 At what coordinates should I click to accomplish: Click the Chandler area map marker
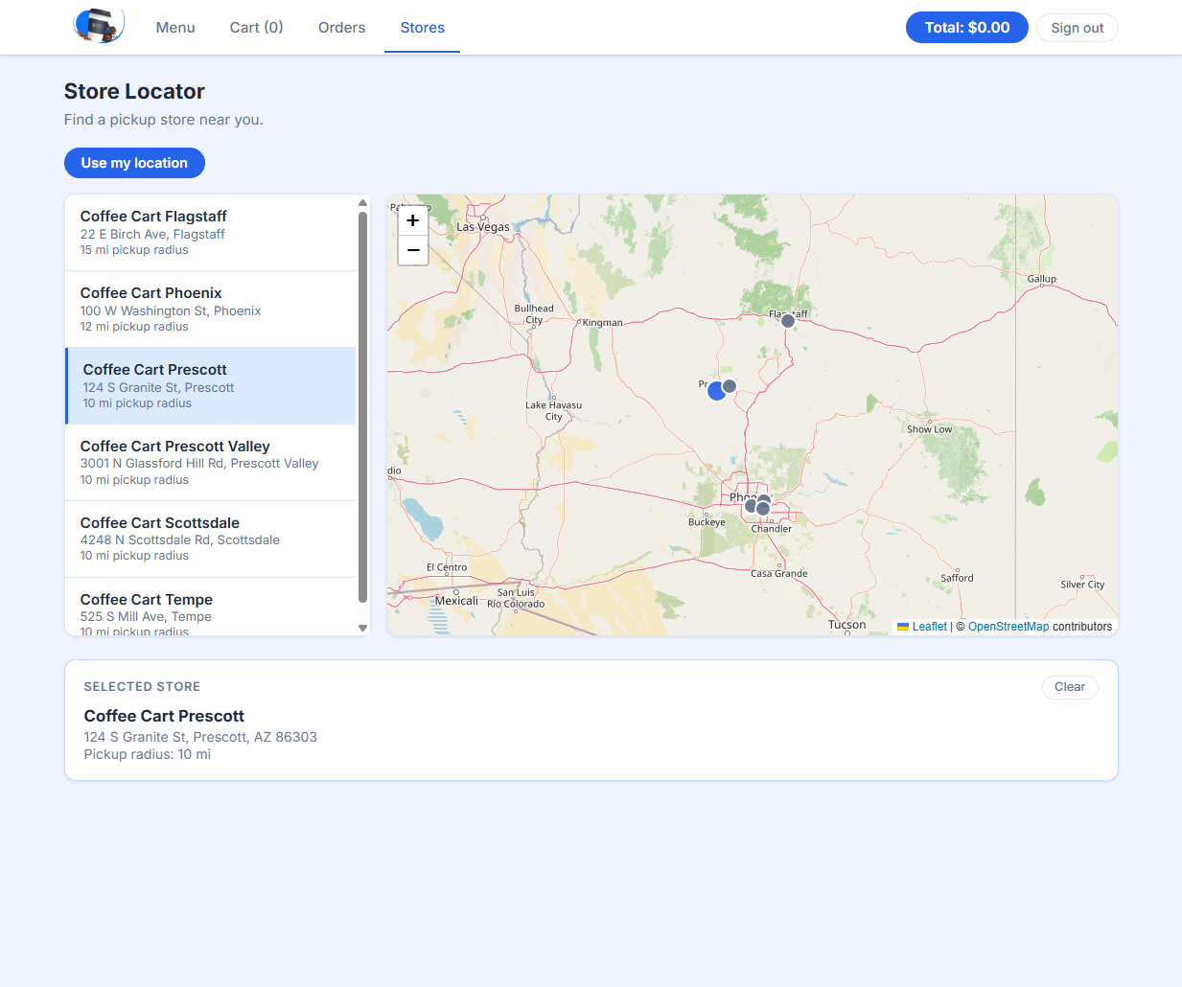(763, 509)
